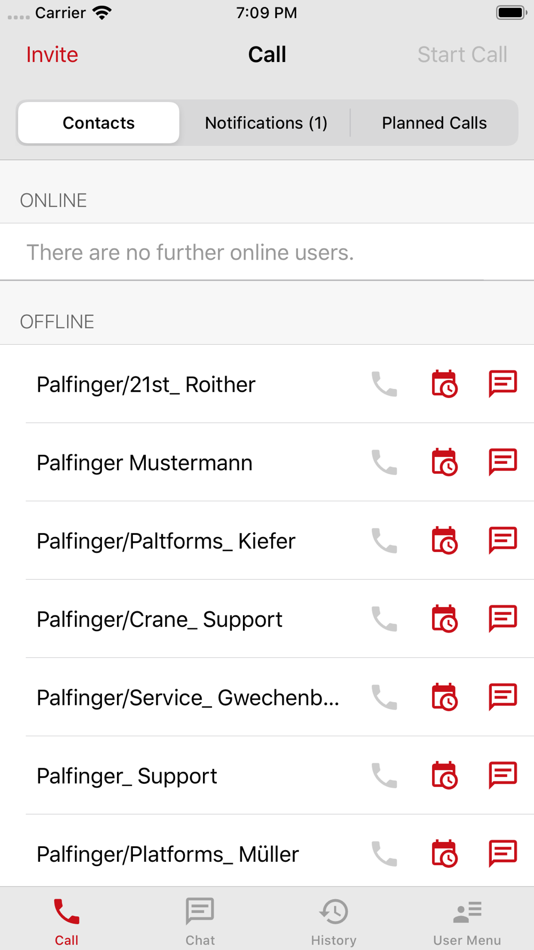Chat with Palfinger/Crane_ Support
Image resolution: width=534 pixels, height=950 pixels.
point(503,618)
